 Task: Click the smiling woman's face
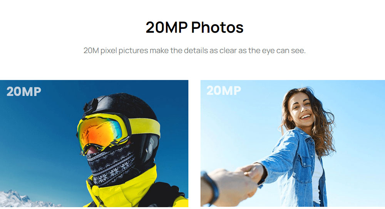[301, 110]
